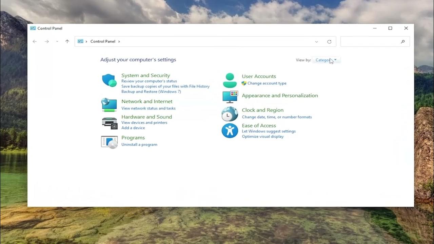The width and height of the screenshot is (434, 244).
Task: Expand chevron before Control Panel in breadcrumb
Action: click(86, 41)
